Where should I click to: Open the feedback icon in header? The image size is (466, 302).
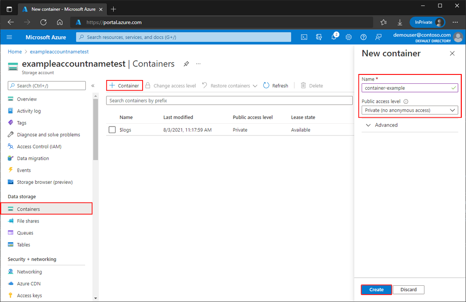(x=378, y=37)
